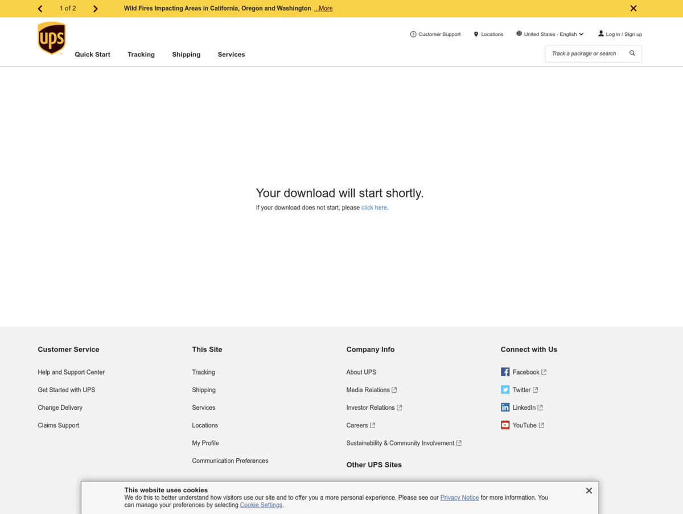The image size is (683, 514).
Task: Expand the wildfire alert with ...More
Action: [323, 8]
